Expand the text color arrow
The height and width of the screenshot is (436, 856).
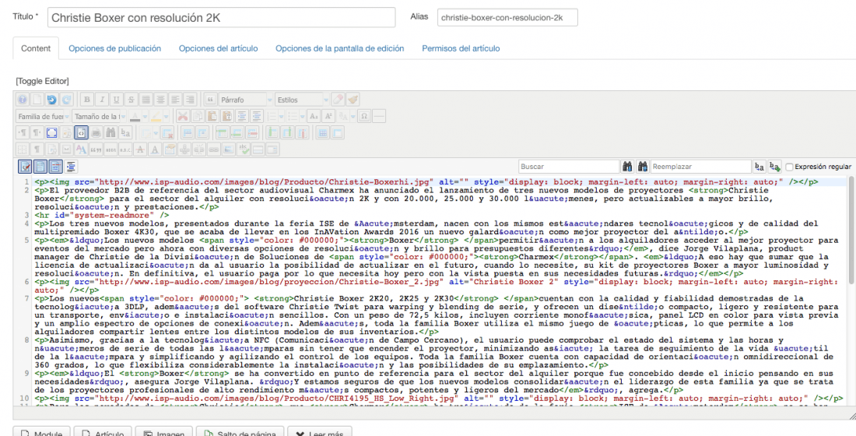pyautogui.click(x=146, y=116)
